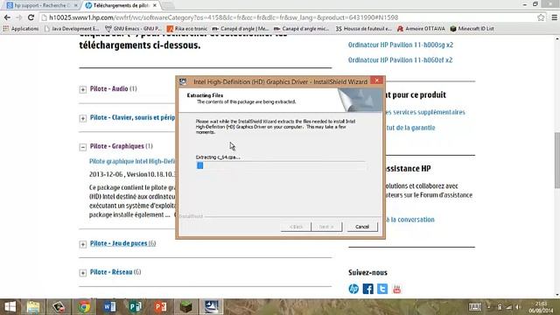This screenshot has width=560, height=315.
Task: Open Microsoft Word from the taskbar
Action: (109, 307)
